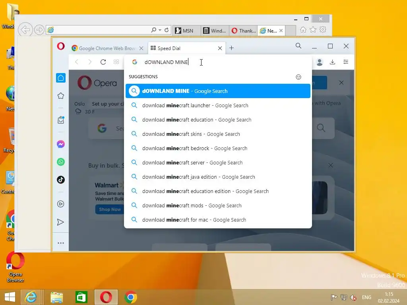Click Opera search tabs magnifier icon
The width and height of the screenshot is (407, 305).
(298, 46)
